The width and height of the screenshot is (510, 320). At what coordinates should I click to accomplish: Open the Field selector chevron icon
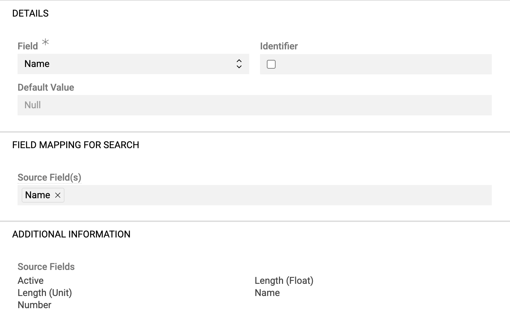pyautogui.click(x=239, y=64)
